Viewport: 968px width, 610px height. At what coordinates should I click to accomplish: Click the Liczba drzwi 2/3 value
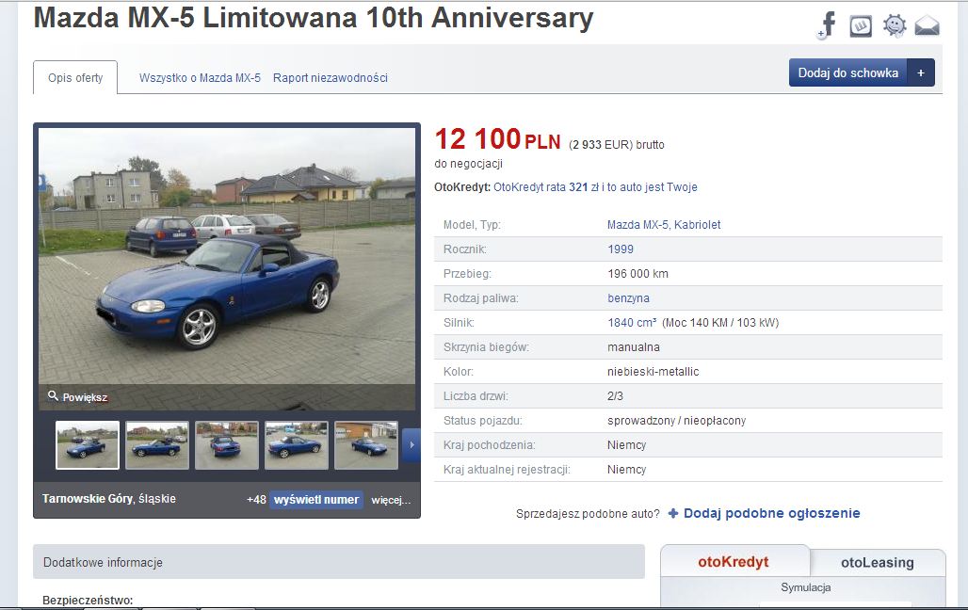click(616, 395)
